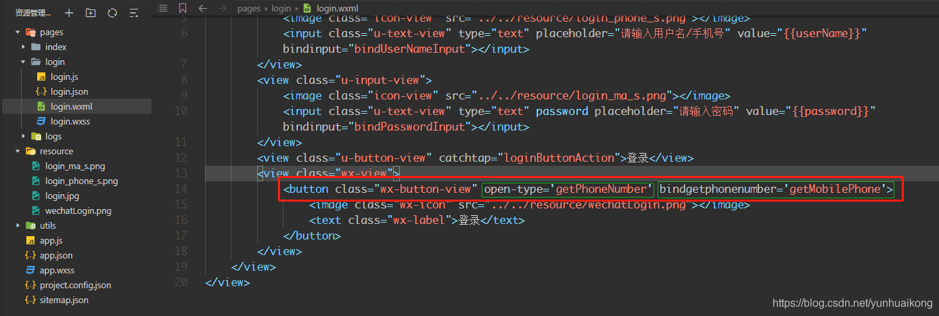Open login.wxss file
Viewport: 939px width, 316px height.
pos(70,121)
